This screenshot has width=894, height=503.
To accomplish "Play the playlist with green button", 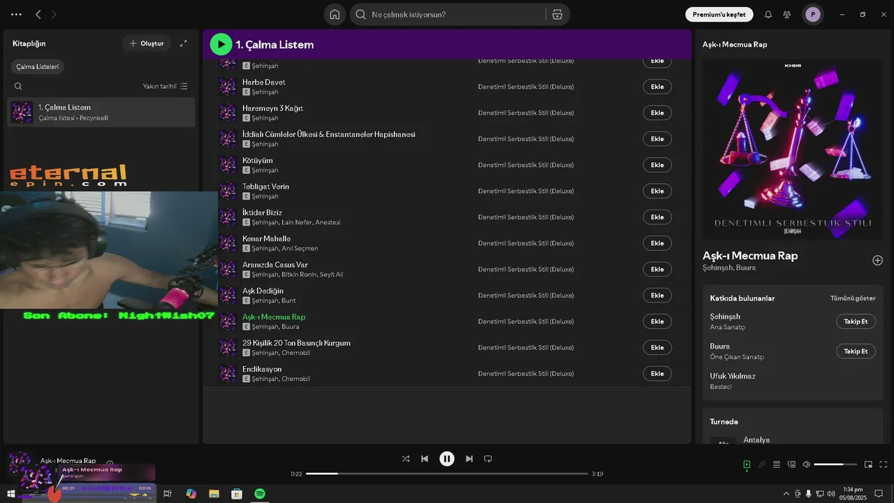I will tap(221, 45).
